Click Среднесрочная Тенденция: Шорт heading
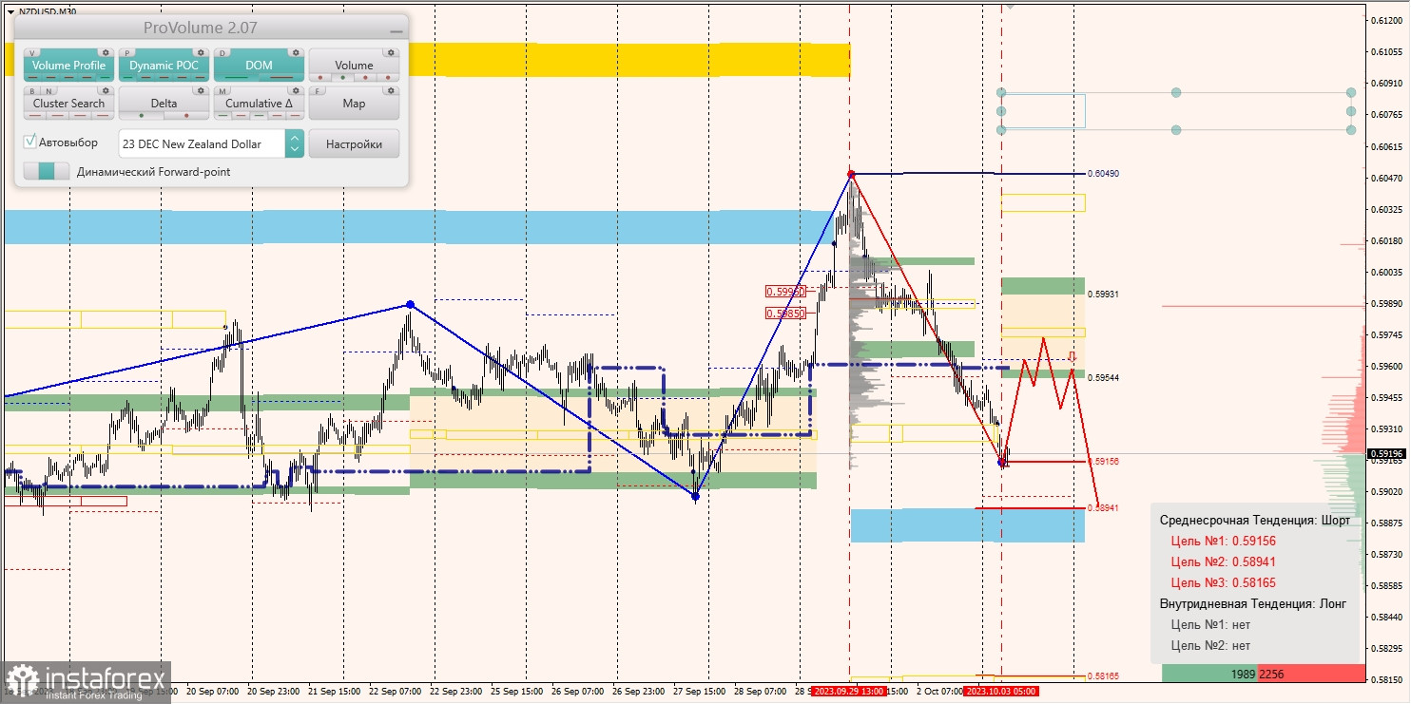The image size is (1411, 704). (x=1254, y=520)
